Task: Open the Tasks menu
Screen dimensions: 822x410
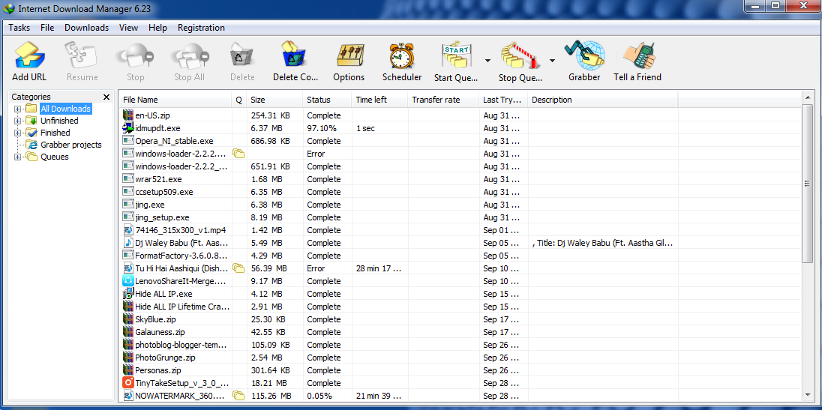Action: click(x=19, y=28)
